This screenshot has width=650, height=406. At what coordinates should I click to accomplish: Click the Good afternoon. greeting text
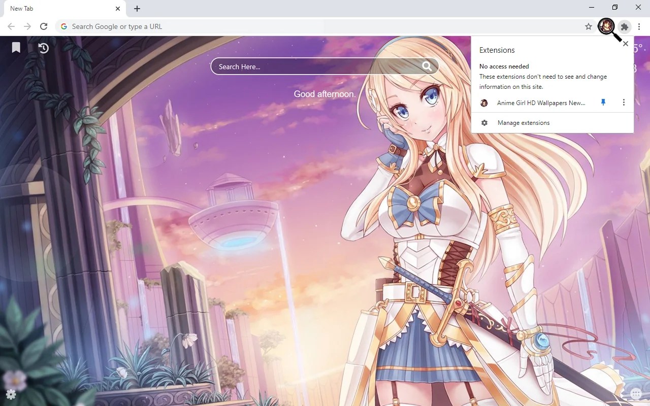[325, 94]
